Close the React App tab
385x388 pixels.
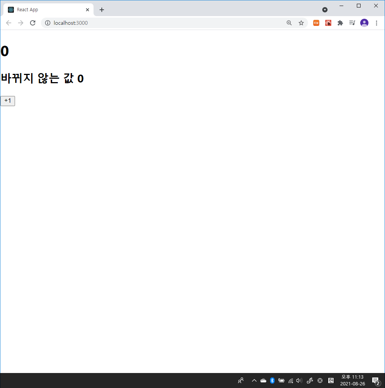tap(88, 10)
